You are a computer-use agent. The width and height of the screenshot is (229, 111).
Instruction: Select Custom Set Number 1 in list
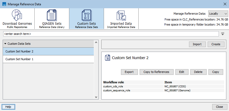pyautogui.click(x=19, y=59)
